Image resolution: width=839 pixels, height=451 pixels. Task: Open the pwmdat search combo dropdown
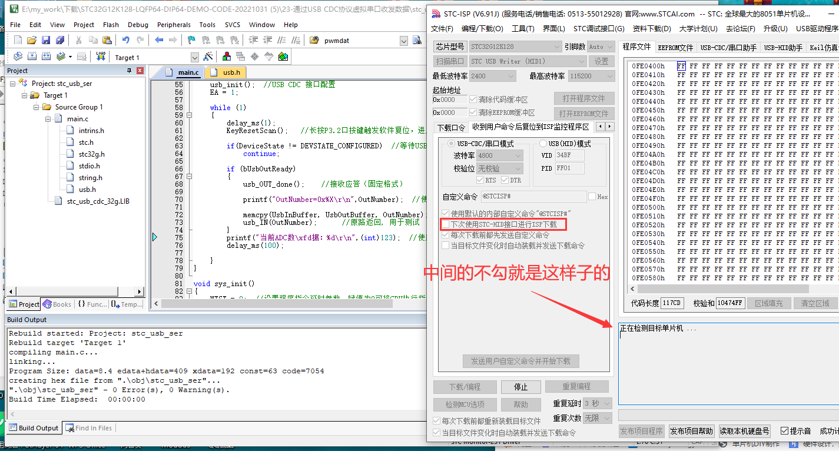404,41
